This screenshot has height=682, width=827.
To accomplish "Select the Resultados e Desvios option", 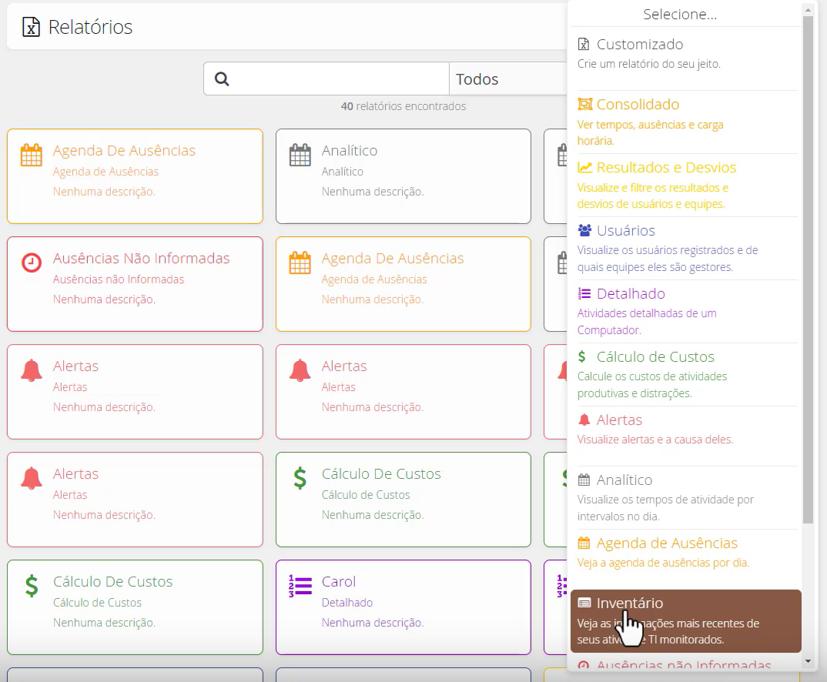I will point(684,185).
